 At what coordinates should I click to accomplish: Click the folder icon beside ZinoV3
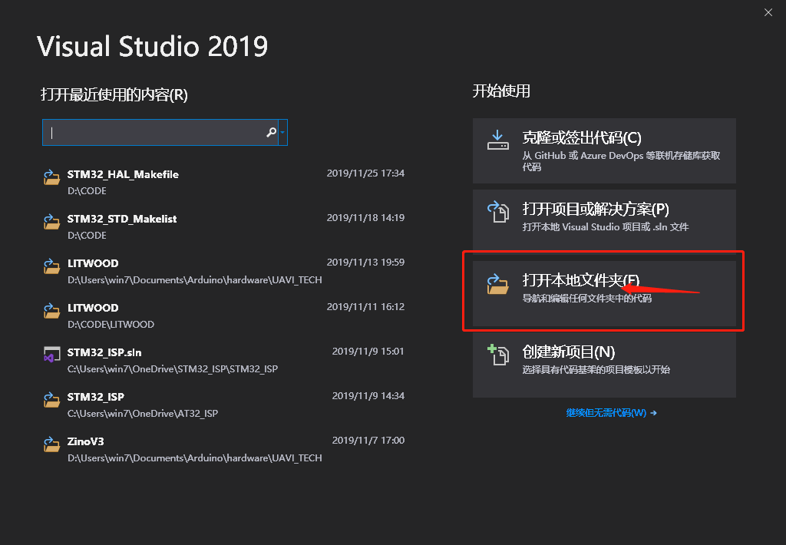[51, 444]
